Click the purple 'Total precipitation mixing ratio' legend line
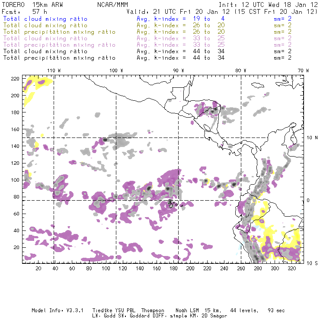This screenshot has width=320, height=320. [59, 45]
